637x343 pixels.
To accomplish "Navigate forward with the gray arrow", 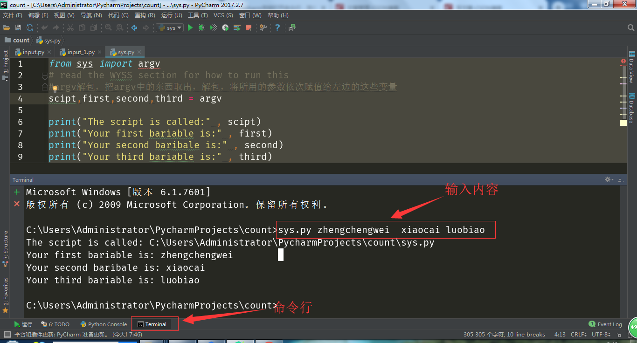I will pyautogui.click(x=146, y=28).
